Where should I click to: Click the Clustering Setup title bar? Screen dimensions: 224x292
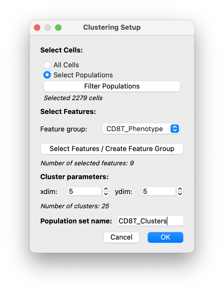click(112, 27)
